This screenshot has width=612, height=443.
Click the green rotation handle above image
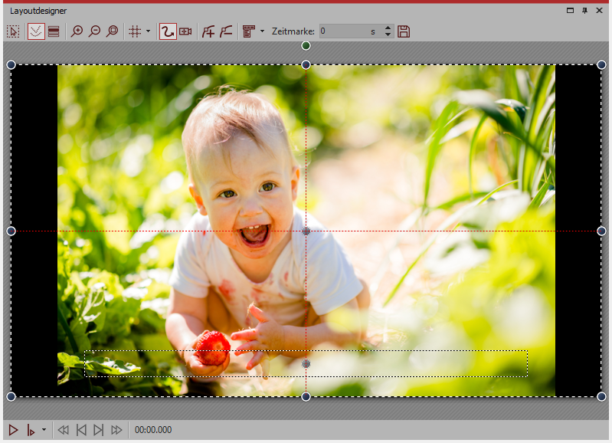pyautogui.click(x=306, y=46)
